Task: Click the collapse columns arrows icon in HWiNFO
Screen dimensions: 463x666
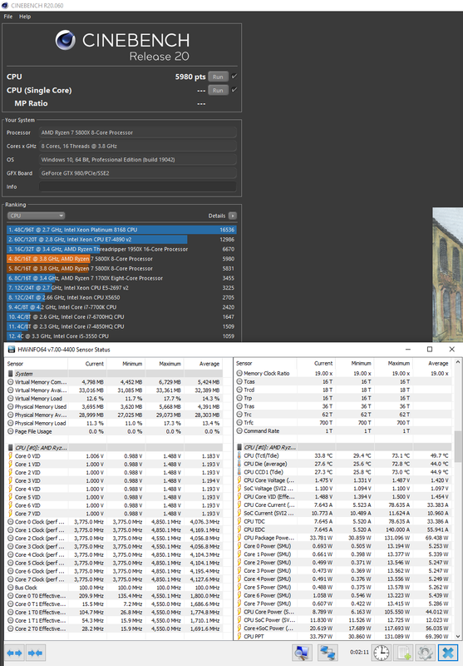Action: (x=36, y=653)
